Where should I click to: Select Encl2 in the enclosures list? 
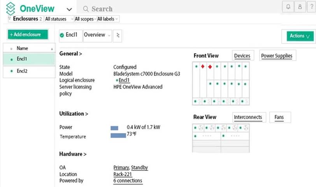22,71
